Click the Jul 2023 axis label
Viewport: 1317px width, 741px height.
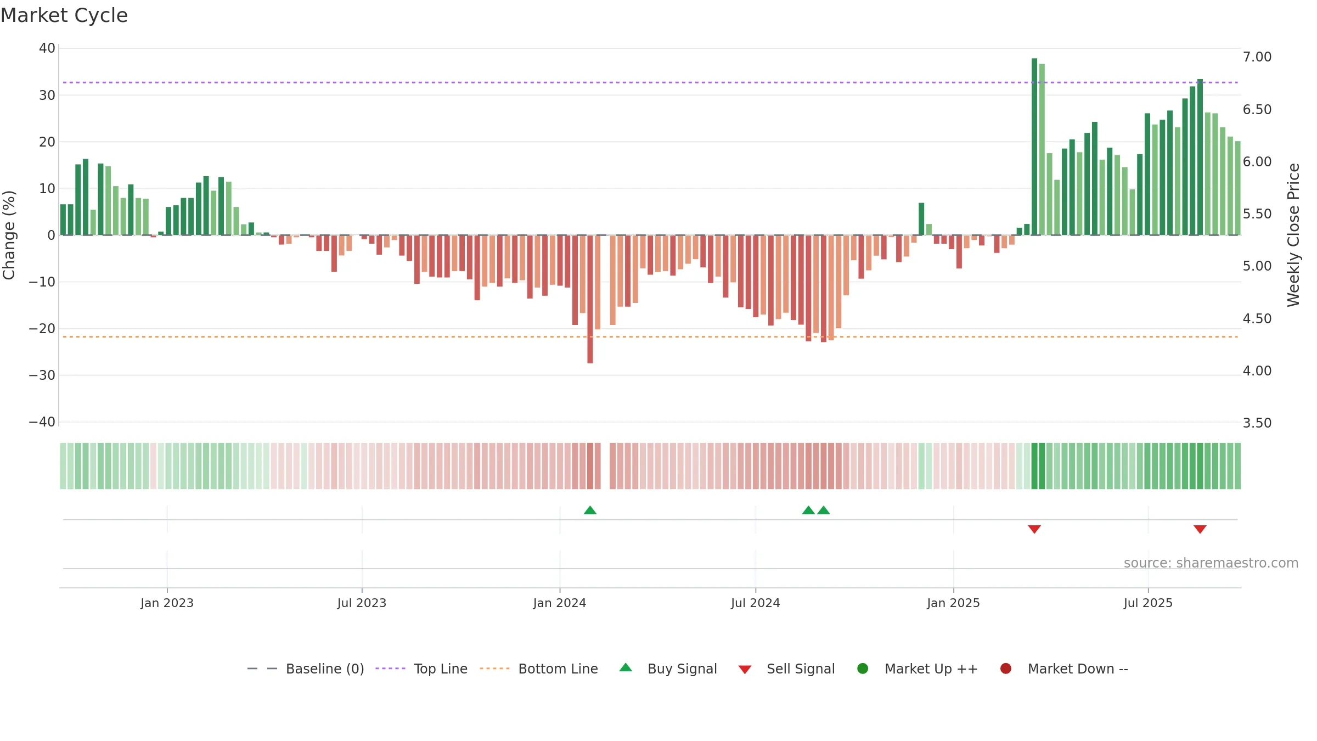pos(362,603)
